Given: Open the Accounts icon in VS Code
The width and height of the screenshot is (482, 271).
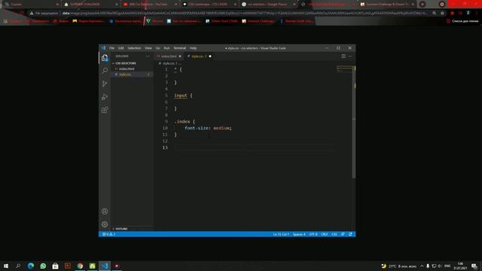Looking at the screenshot, I should click(105, 211).
